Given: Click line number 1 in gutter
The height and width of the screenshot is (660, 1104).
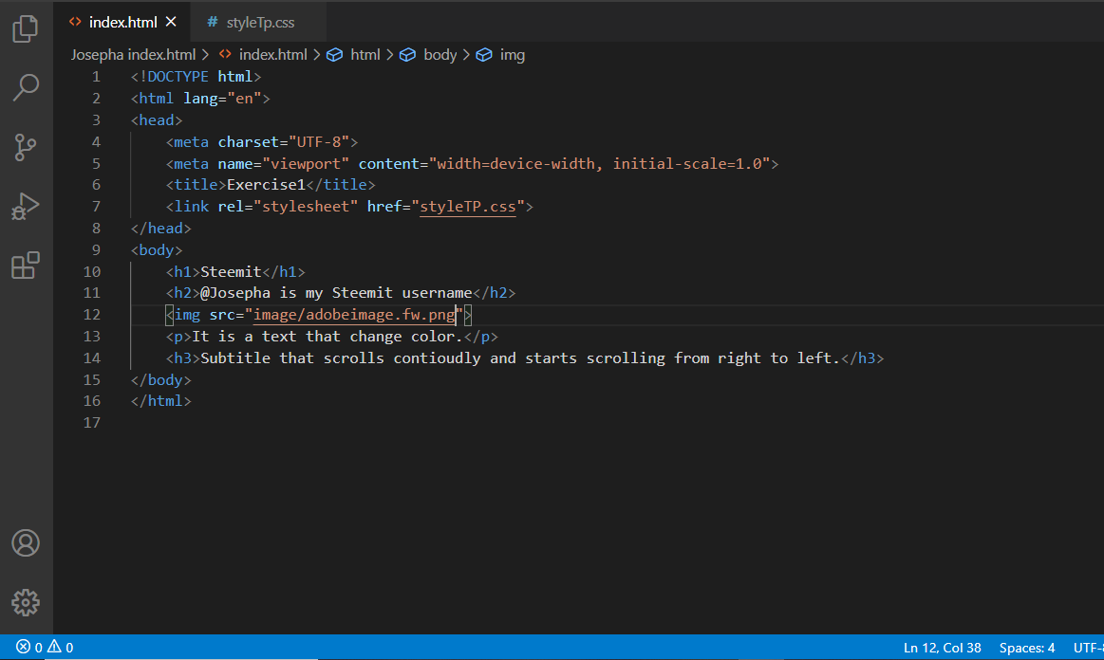Looking at the screenshot, I should coord(96,77).
